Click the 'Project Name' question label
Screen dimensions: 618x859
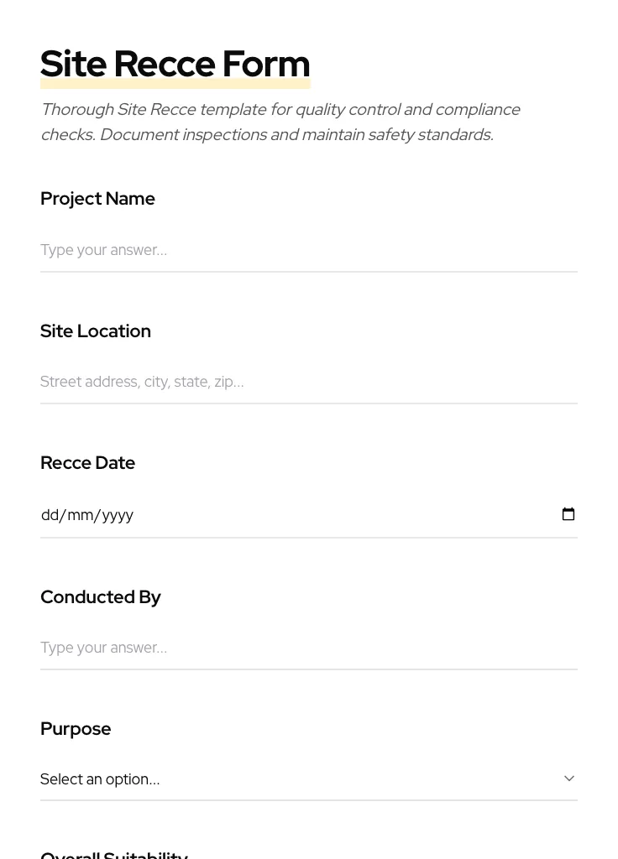(x=97, y=199)
